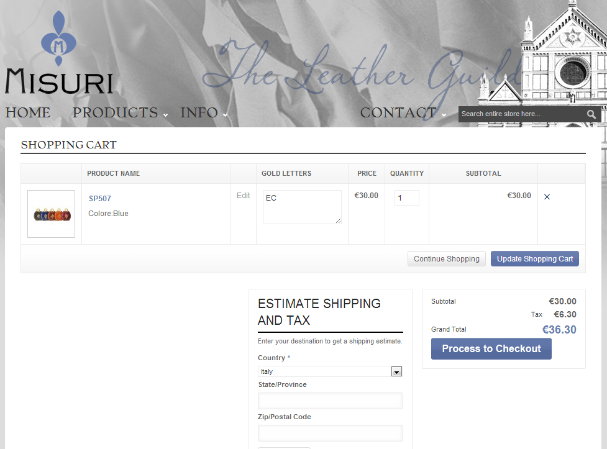
Task: Expand the Products menu arrow
Action: coord(166,115)
